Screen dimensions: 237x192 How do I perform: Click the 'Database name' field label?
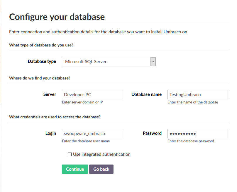point(146,94)
